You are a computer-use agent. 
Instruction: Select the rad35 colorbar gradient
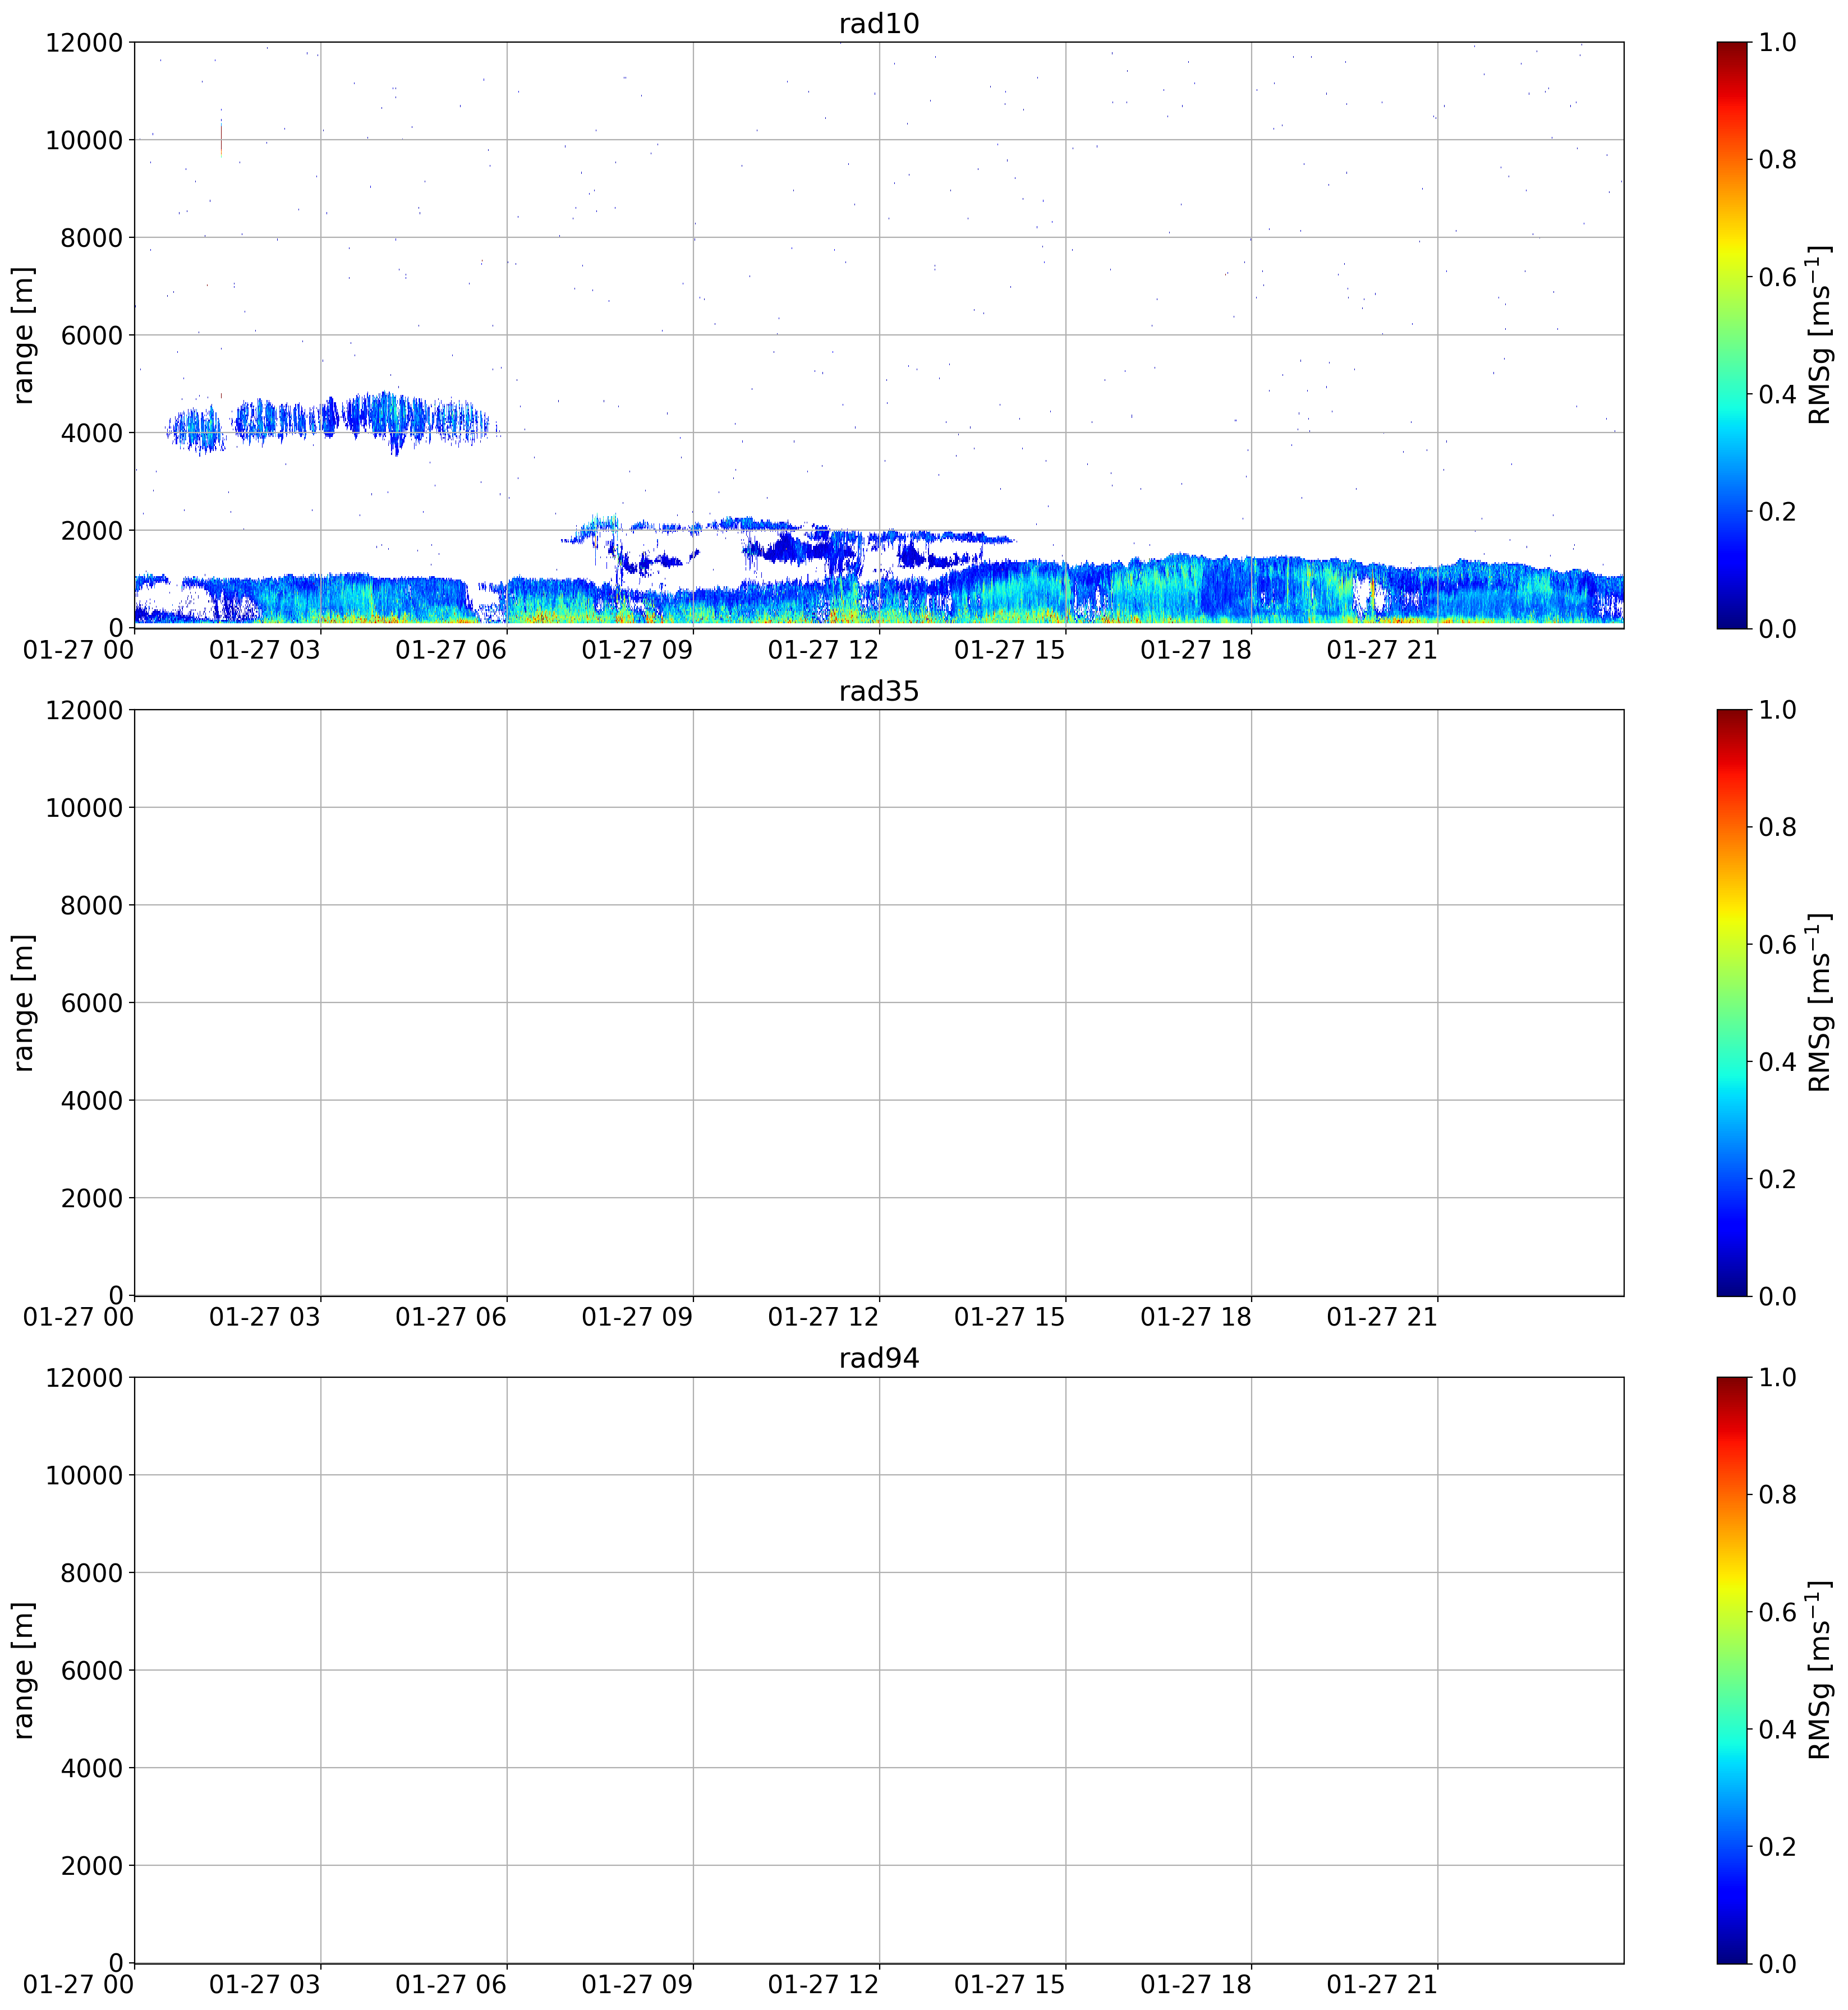(x=1732, y=1002)
